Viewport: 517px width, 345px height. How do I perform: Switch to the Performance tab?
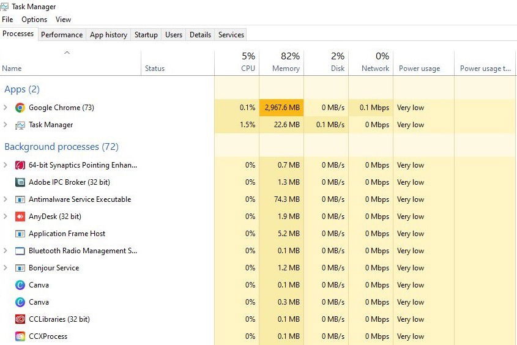pyautogui.click(x=62, y=35)
